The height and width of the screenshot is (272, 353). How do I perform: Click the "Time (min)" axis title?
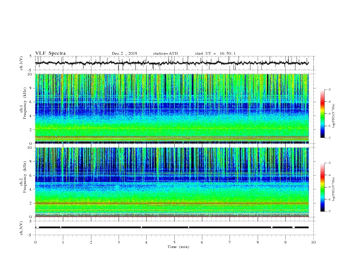coord(178,247)
